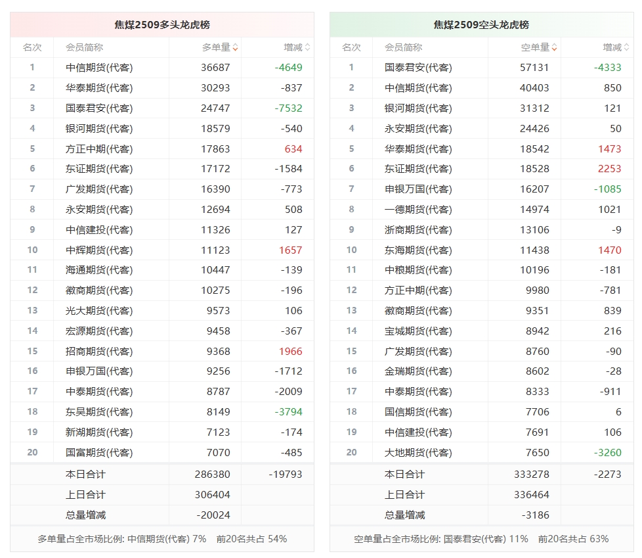The height and width of the screenshot is (558, 642).
Task: Select the 焦煤2509多头龙虎榜 title
Action: tap(162, 25)
